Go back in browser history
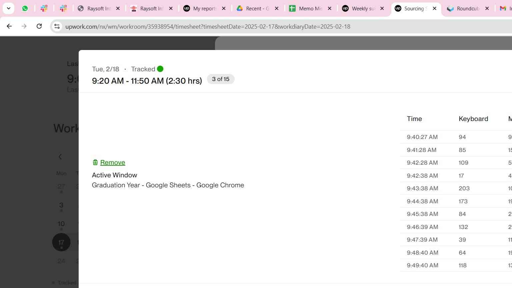Viewport: 512px width, 288px height. pyautogui.click(x=9, y=26)
